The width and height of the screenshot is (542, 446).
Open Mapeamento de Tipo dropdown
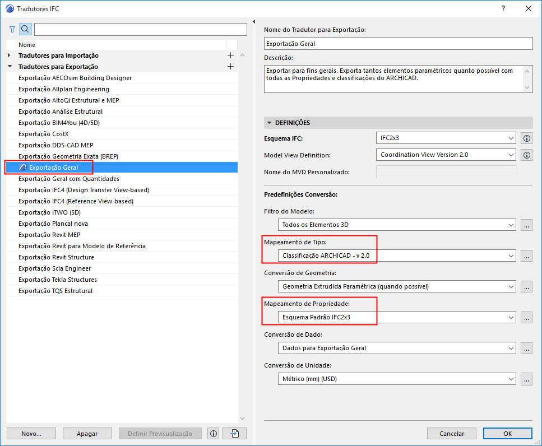point(397,255)
